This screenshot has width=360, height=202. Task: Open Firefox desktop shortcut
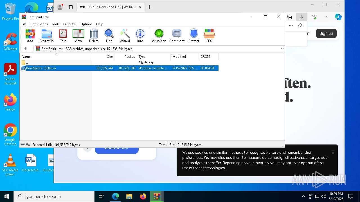point(10,102)
